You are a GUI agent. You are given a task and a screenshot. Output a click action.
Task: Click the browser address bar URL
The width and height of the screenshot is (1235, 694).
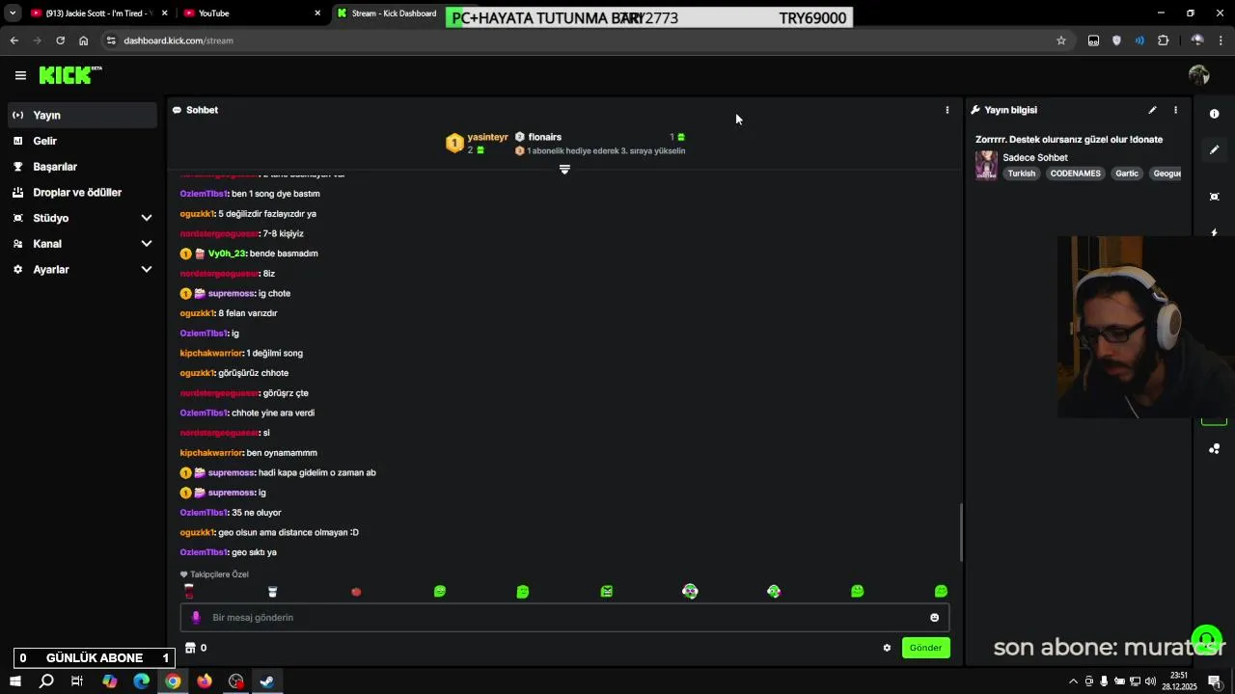pyautogui.click(x=178, y=40)
